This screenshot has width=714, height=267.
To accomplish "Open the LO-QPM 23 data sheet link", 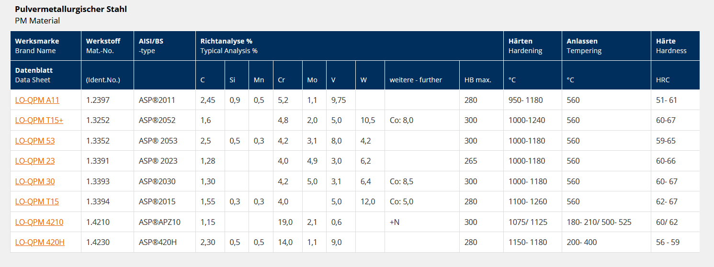I will [x=35, y=161].
